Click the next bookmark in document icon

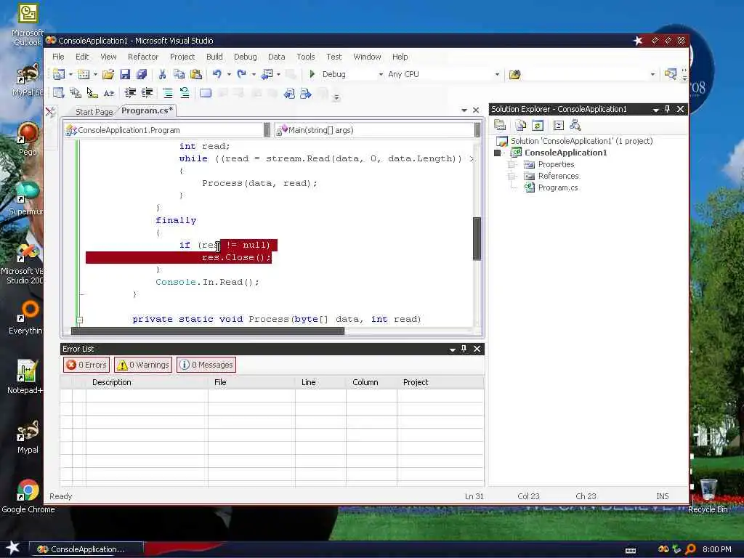click(306, 94)
